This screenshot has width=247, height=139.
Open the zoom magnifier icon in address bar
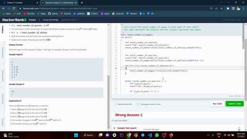[211, 8]
